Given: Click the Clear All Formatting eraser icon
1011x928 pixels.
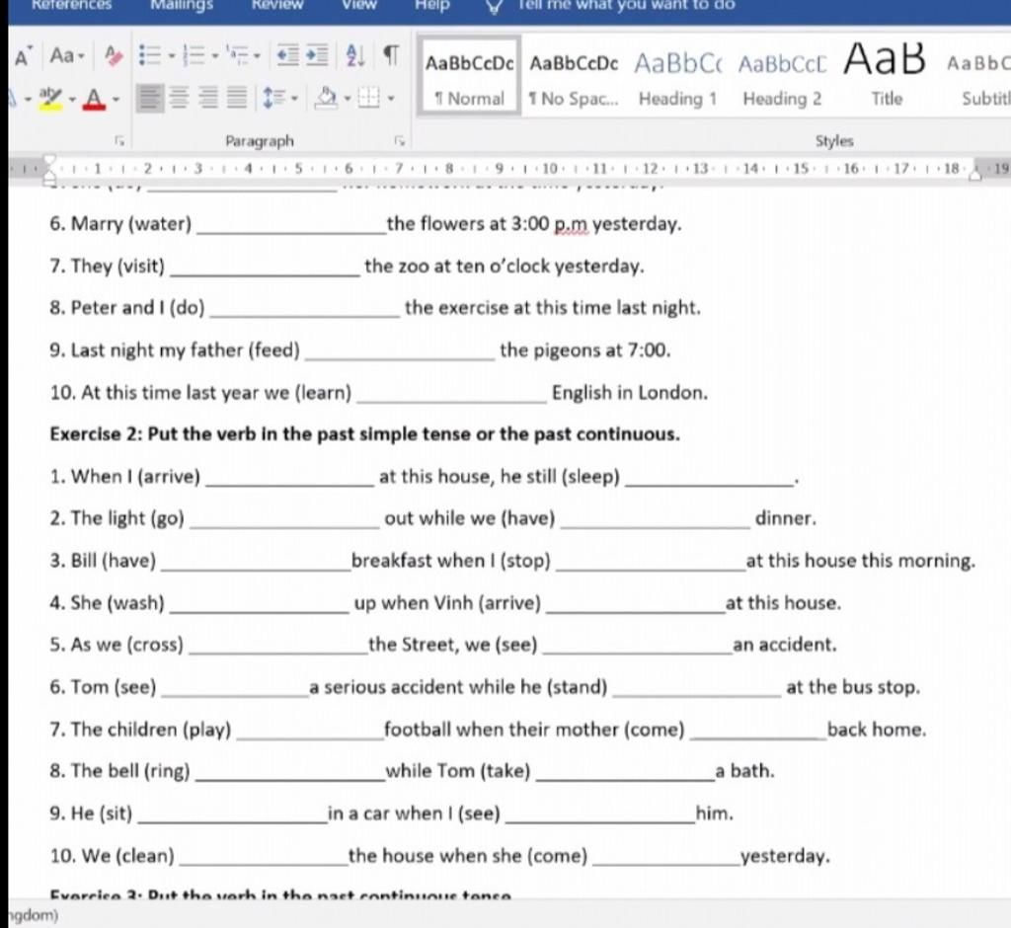Looking at the screenshot, I should coord(115,56).
